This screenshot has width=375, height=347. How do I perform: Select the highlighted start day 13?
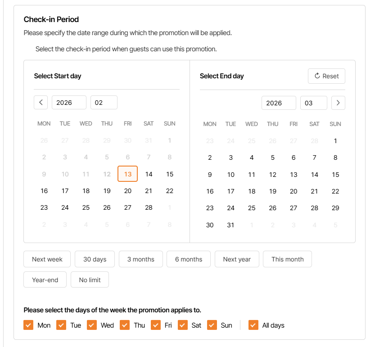[128, 174]
